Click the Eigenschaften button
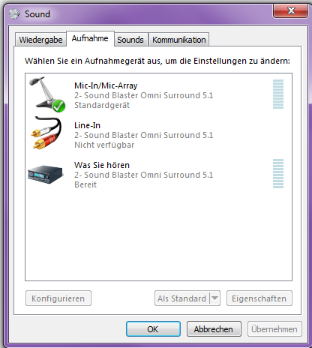Screen dimensions: 312x348 point(259,298)
